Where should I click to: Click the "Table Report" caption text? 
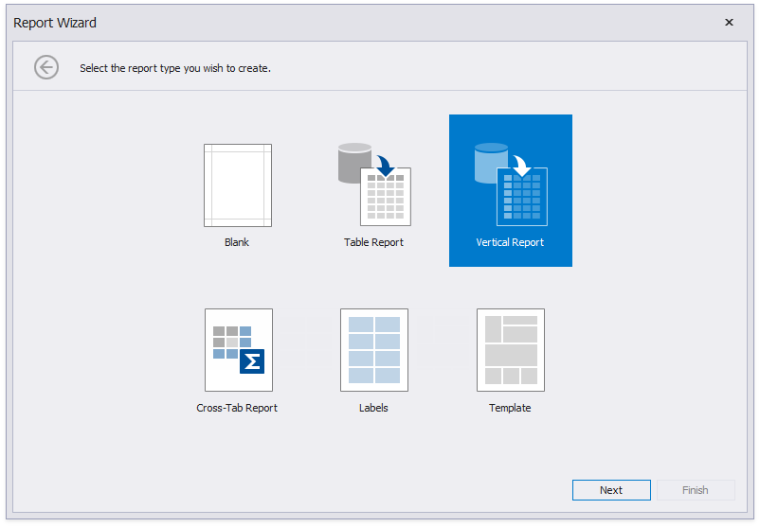(x=373, y=242)
